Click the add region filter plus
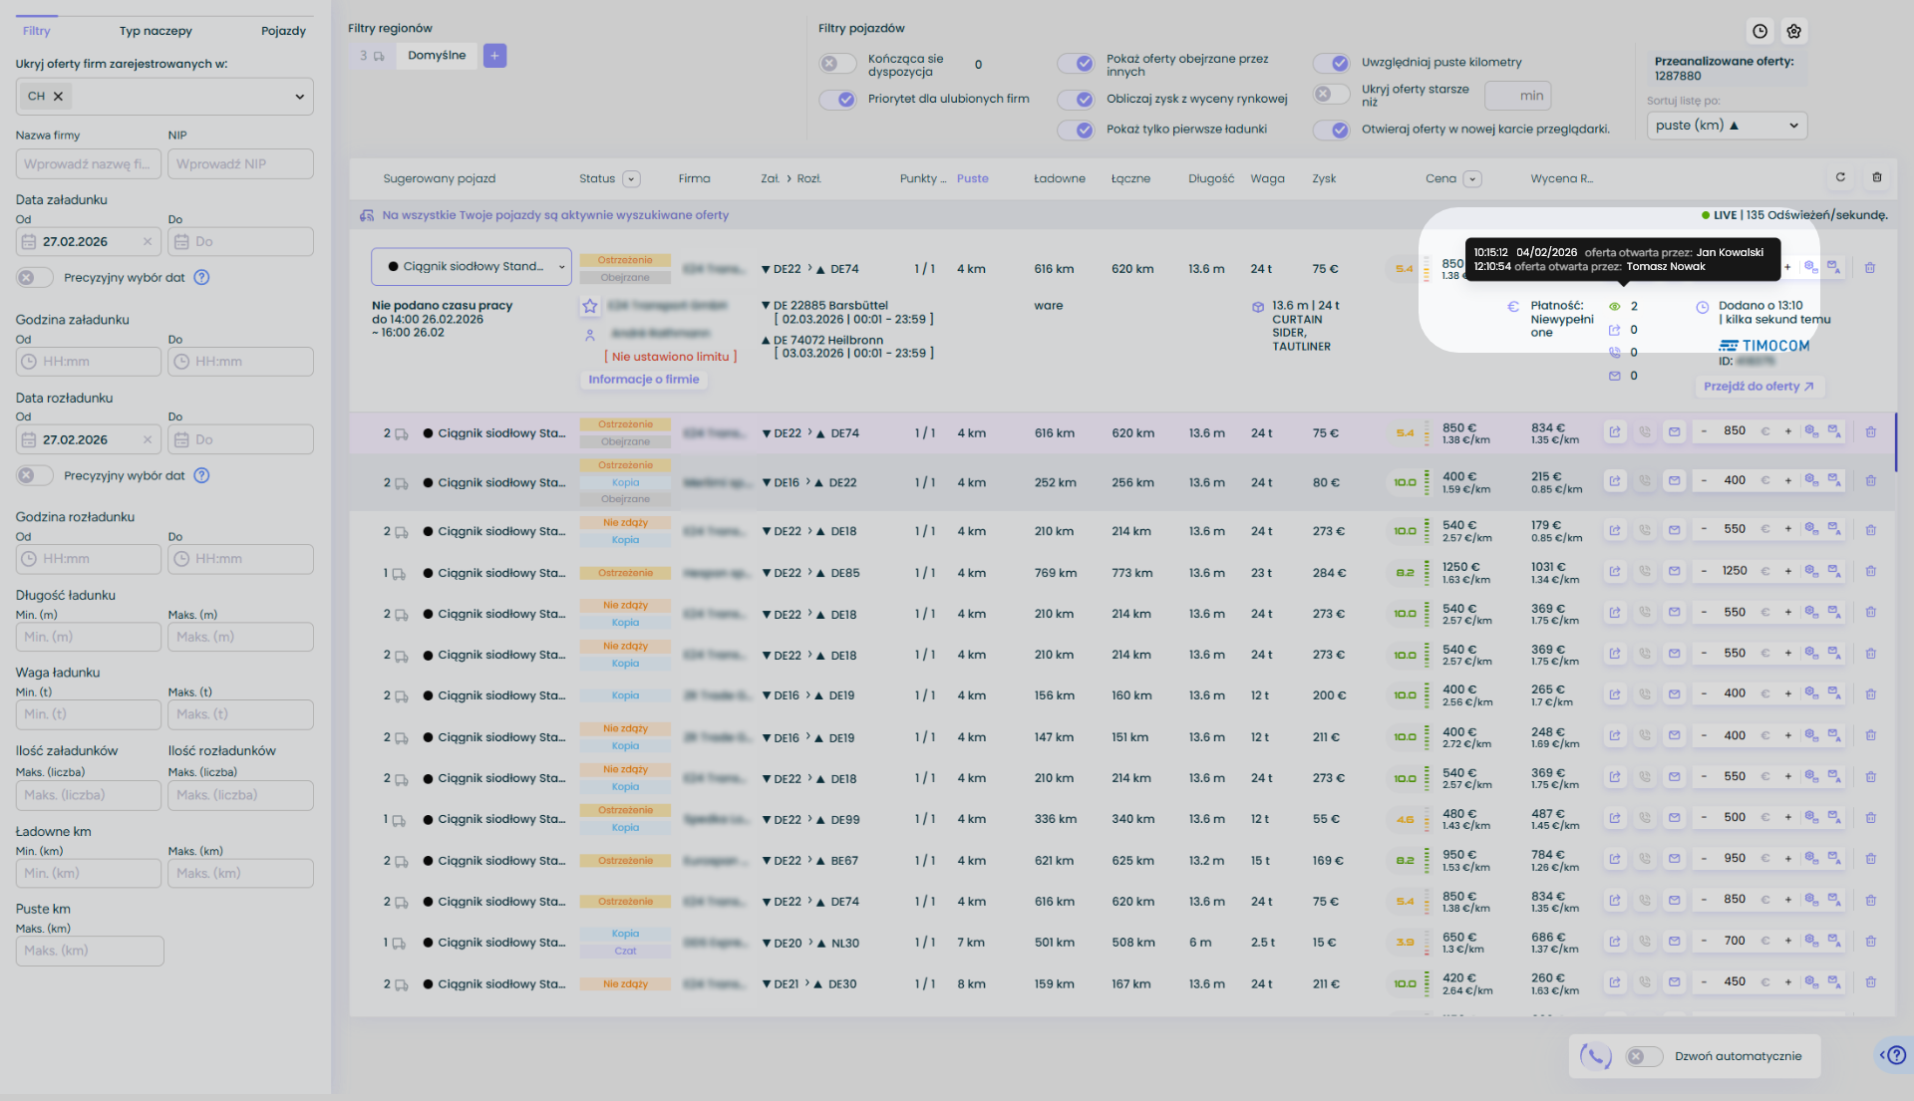The width and height of the screenshot is (1914, 1101). click(494, 56)
